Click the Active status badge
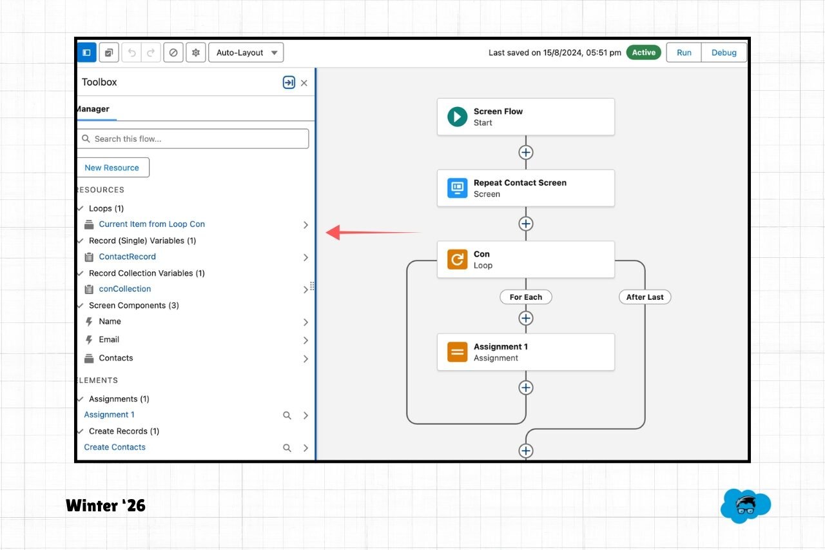The height and width of the screenshot is (550, 825). [643, 52]
